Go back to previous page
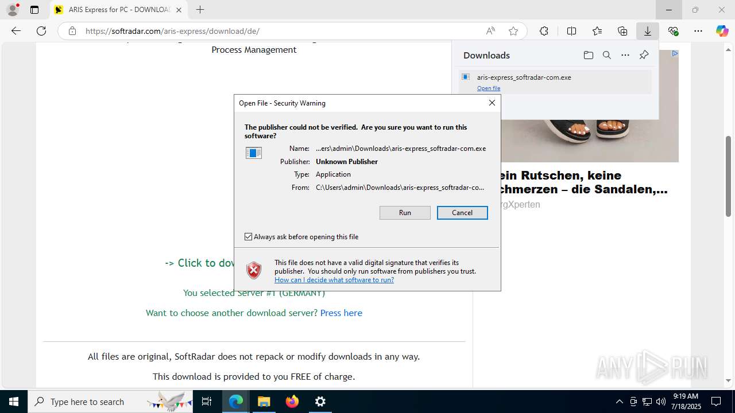Screen dimensions: 735x413 (x=16, y=31)
